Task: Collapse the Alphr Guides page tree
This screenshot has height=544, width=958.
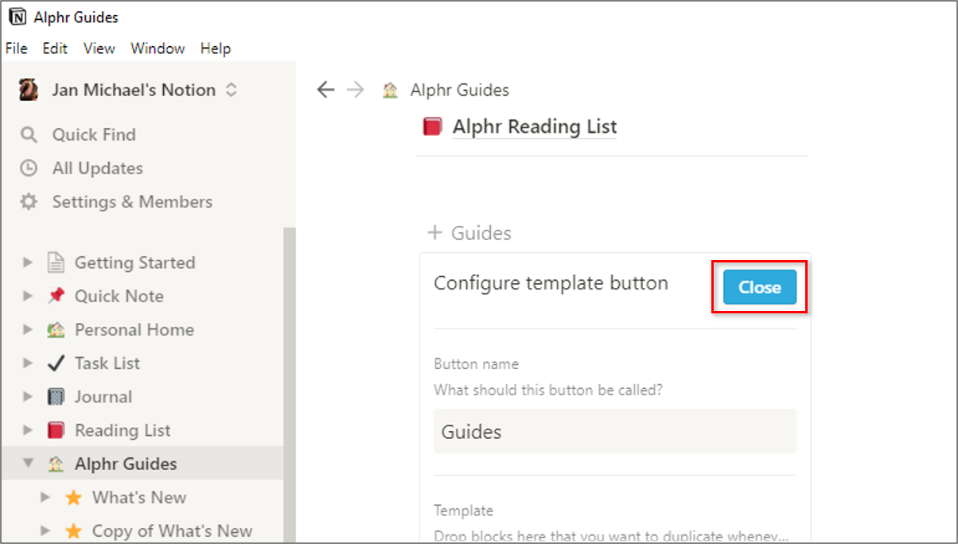Action: pyautogui.click(x=28, y=464)
